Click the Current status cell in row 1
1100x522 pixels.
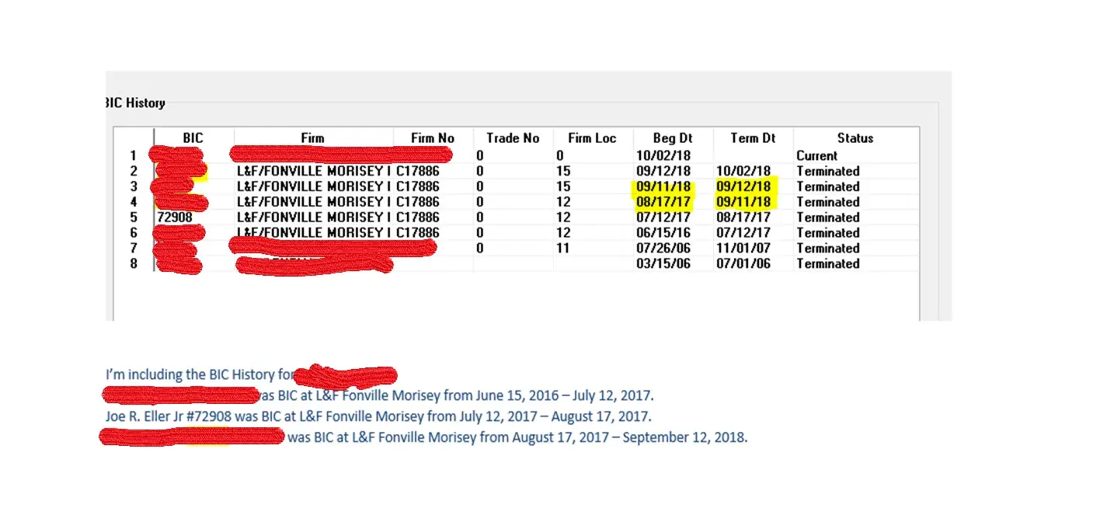point(816,155)
